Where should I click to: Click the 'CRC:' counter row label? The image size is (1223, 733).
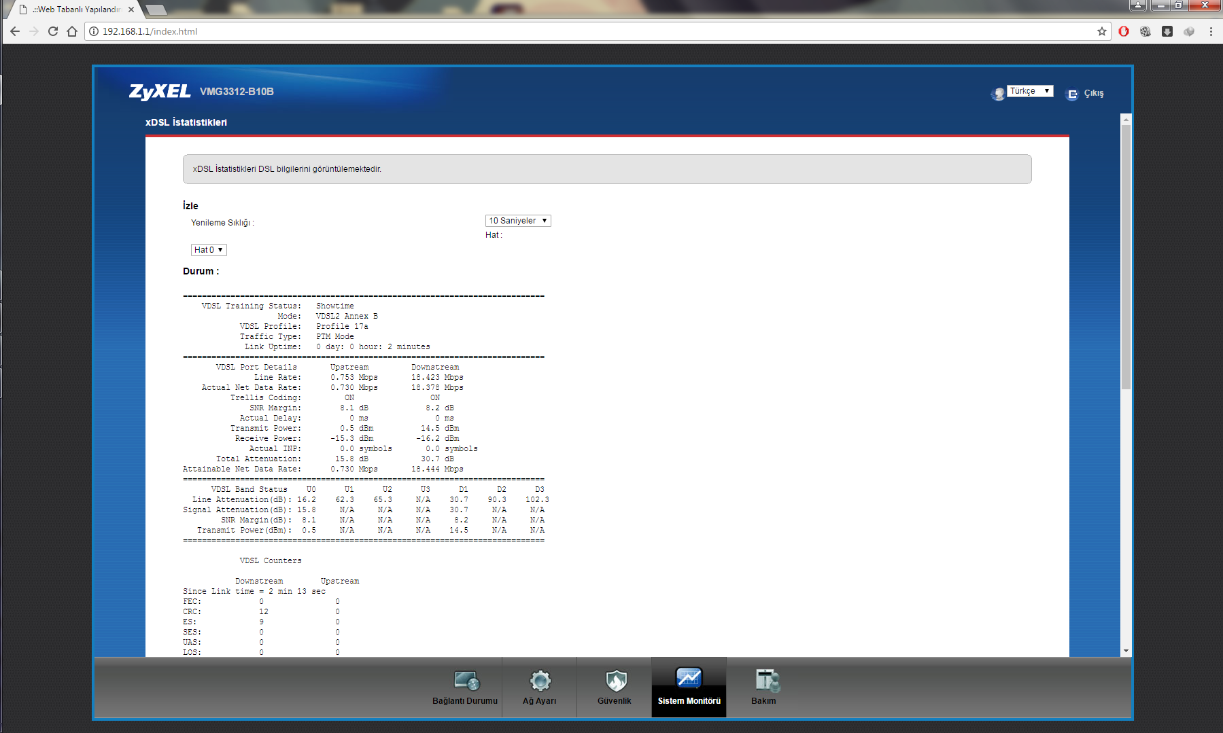pyautogui.click(x=192, y=612)
